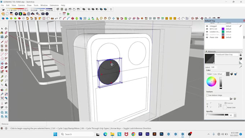Toggle the Colorize checkbox
This screenshot has height=138, width=245.
tap(226, 103)
